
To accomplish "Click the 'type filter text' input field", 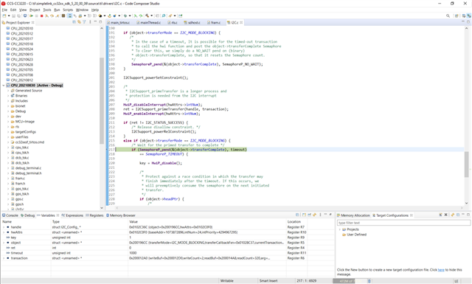I will 403,223.
